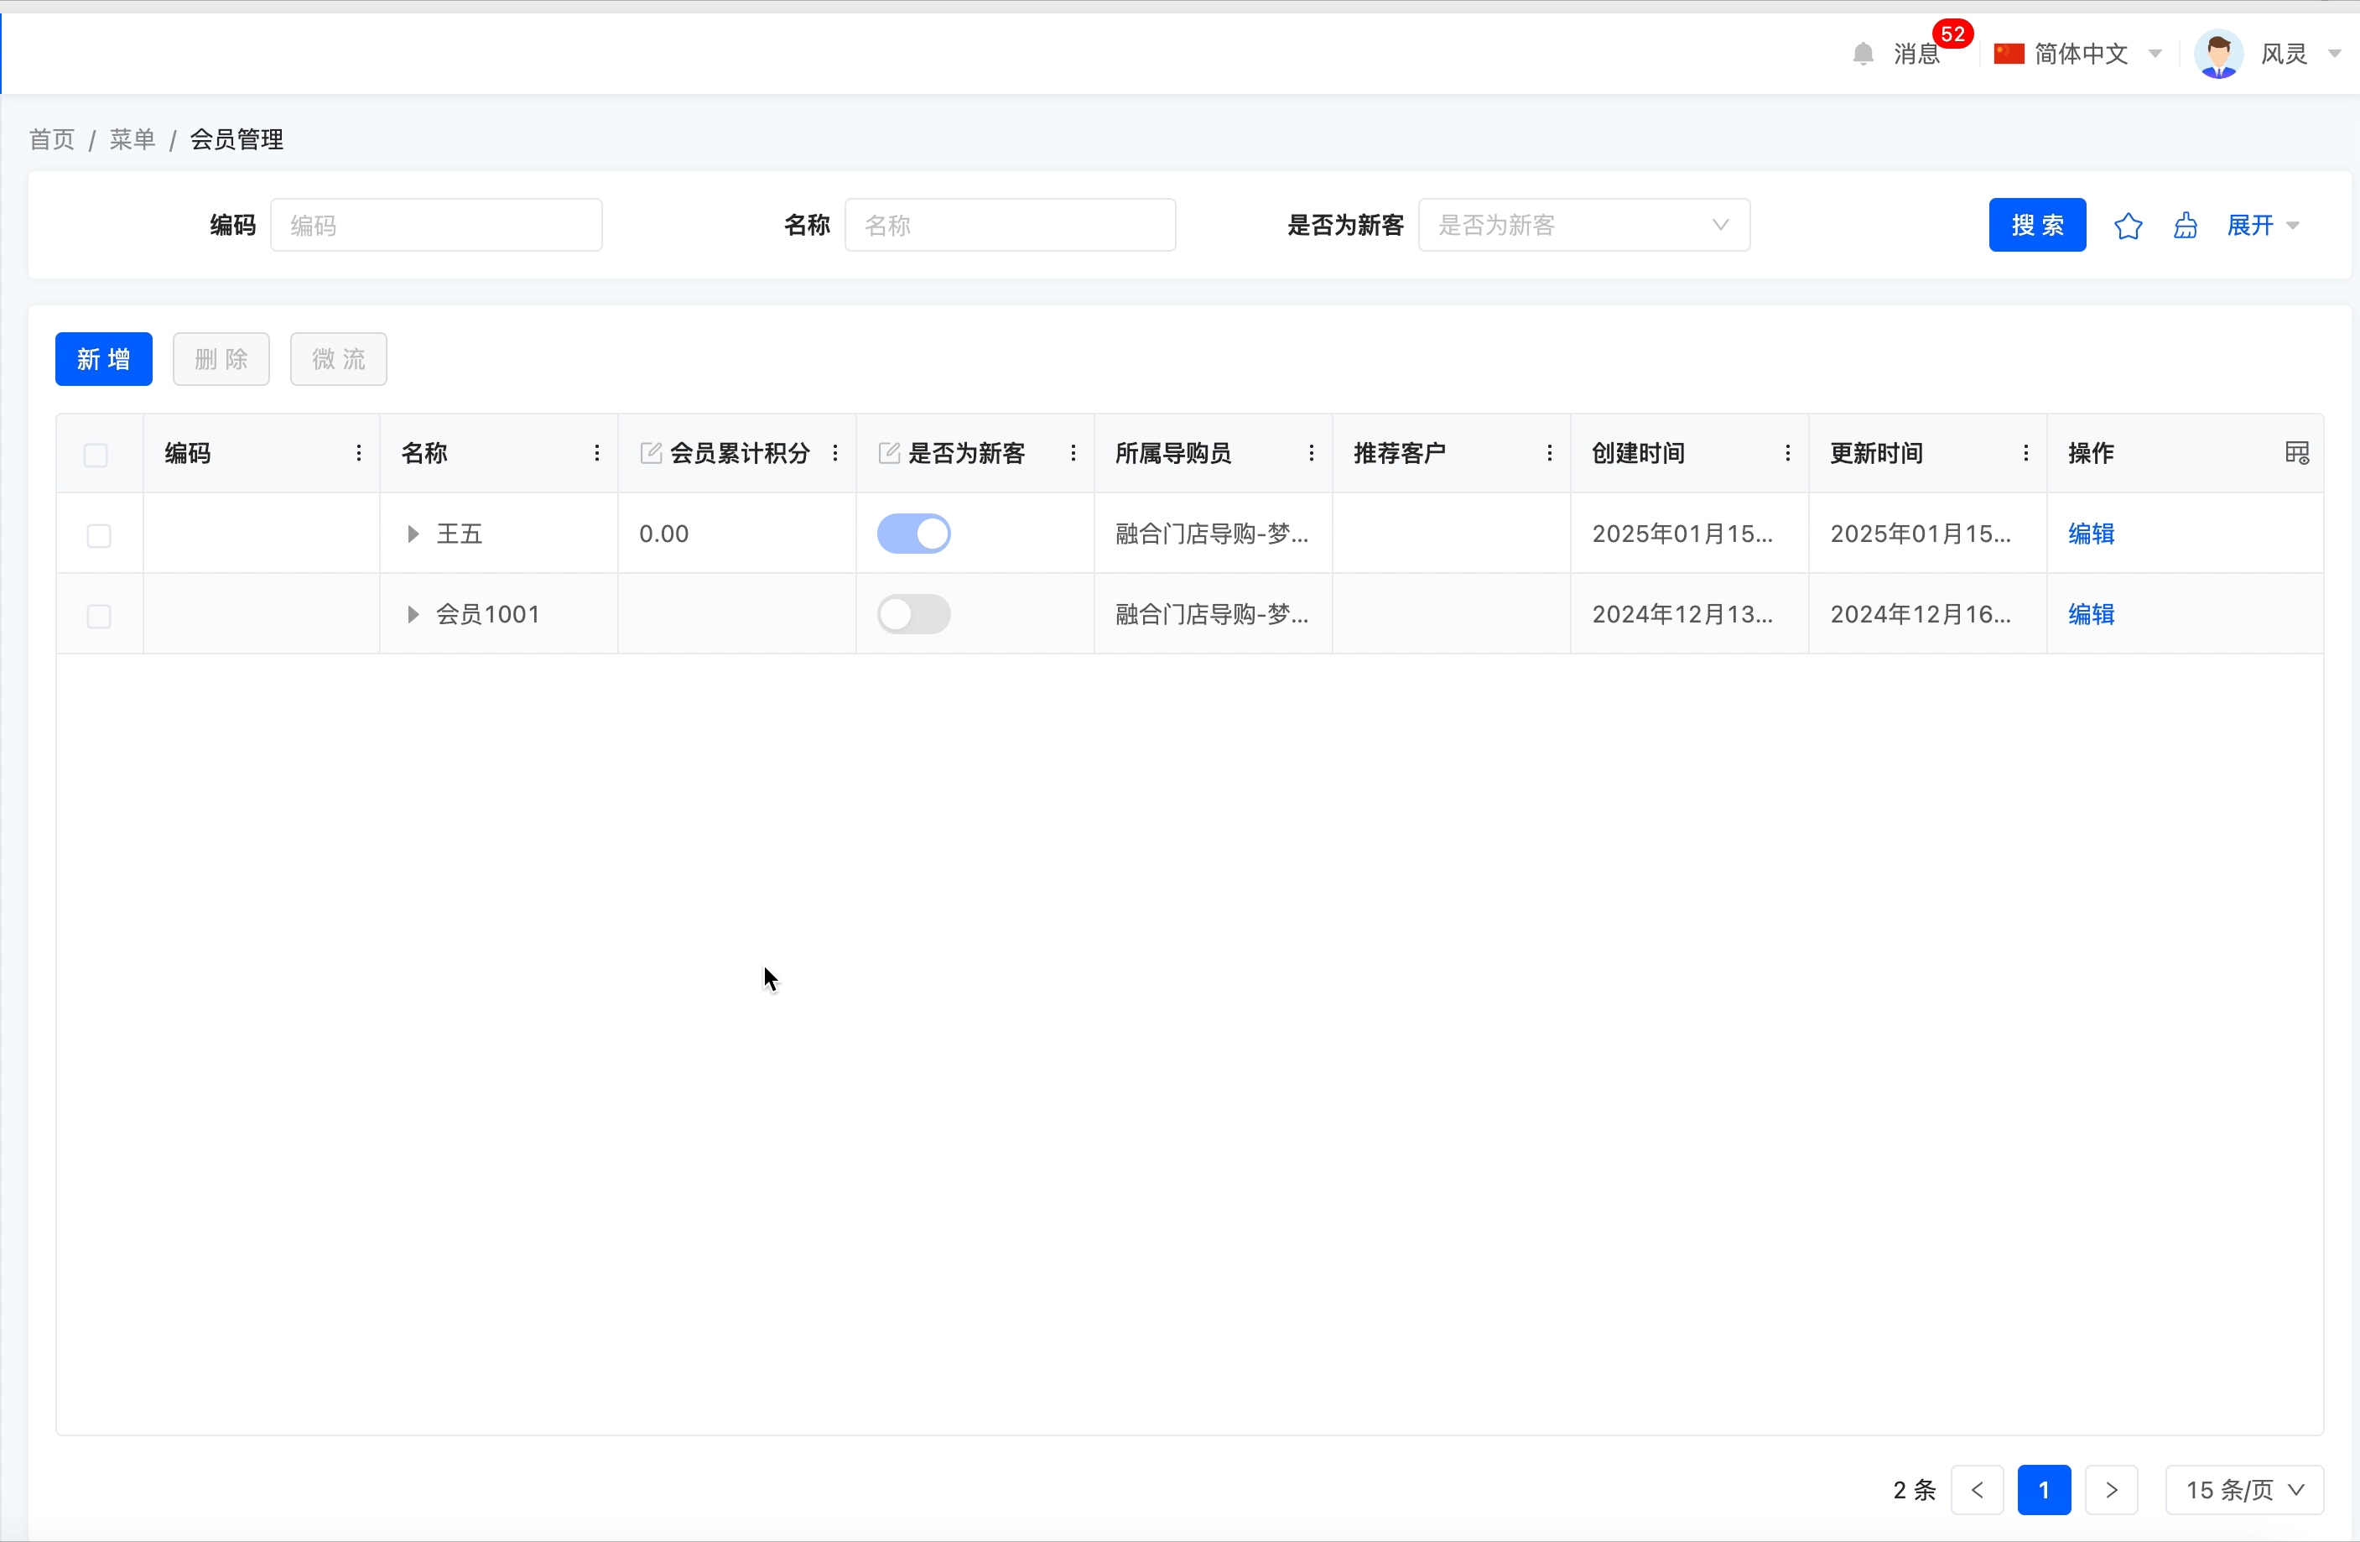Check the select-all header checkbox
Viewport: 2360px width, 1542px height.
(96, 456)
